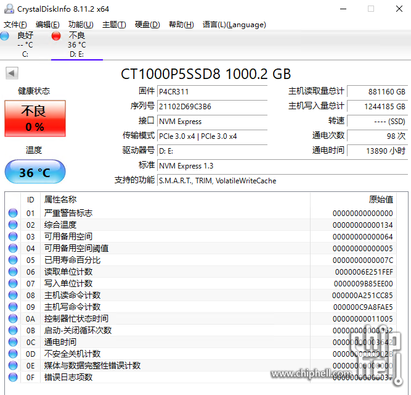Click status orb of attribute 0E 媒体与数据完整性错误计数
Viewport: 411px width, 395px height.
click(x=13, y=365)
